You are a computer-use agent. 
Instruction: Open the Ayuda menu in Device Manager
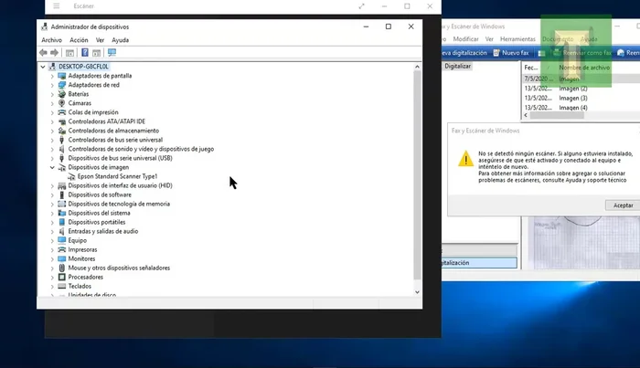[x=120, y=40]
